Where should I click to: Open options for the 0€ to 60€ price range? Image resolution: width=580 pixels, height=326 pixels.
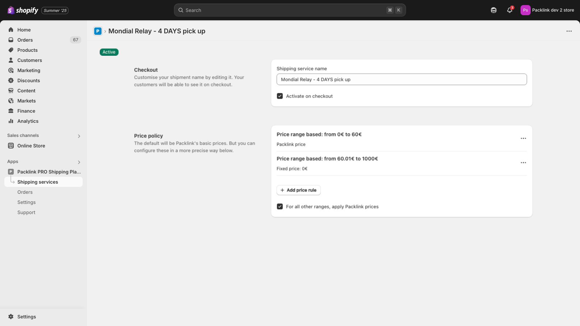click(x=523, y=138)
